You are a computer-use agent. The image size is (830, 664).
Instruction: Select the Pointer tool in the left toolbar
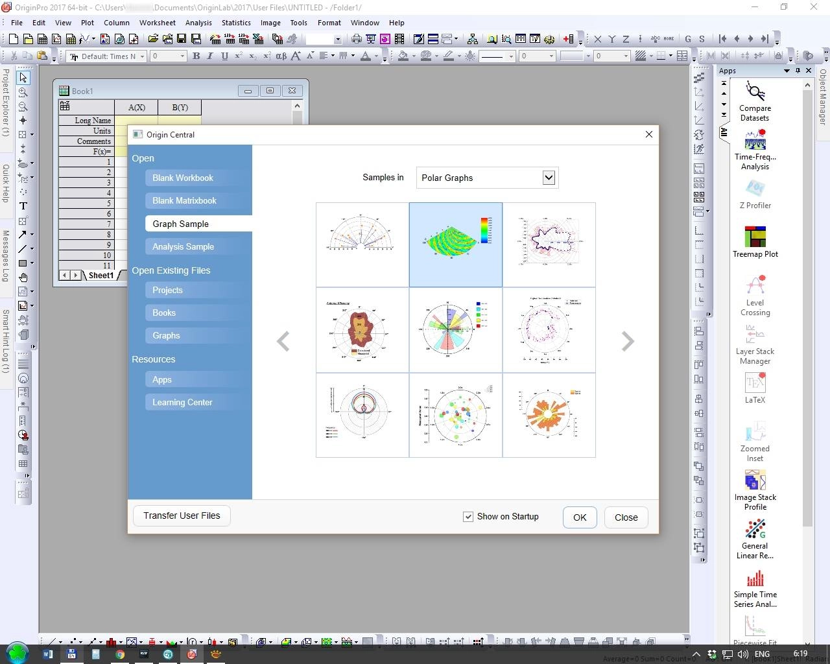click(x=23, y=78)
